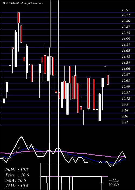Select the last red candlestick on the right

tap(108, 80)
